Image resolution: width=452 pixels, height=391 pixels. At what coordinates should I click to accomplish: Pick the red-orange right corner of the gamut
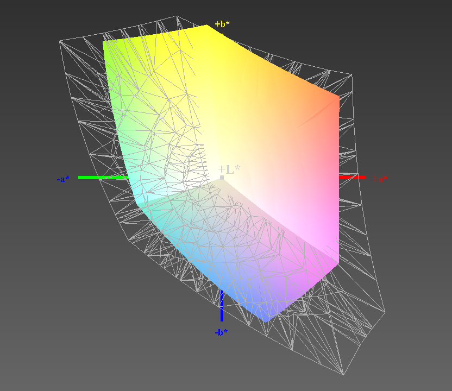pos(338,98)
